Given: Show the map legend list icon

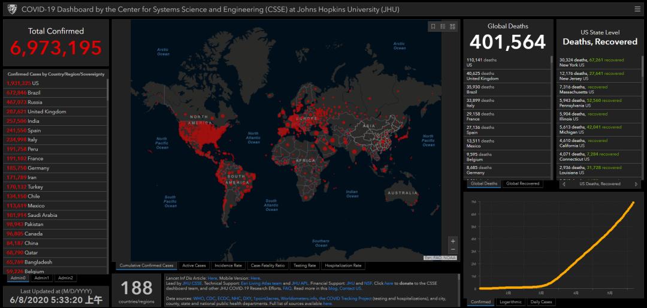Looking at the screenshot, I should [x=443, y=26].
